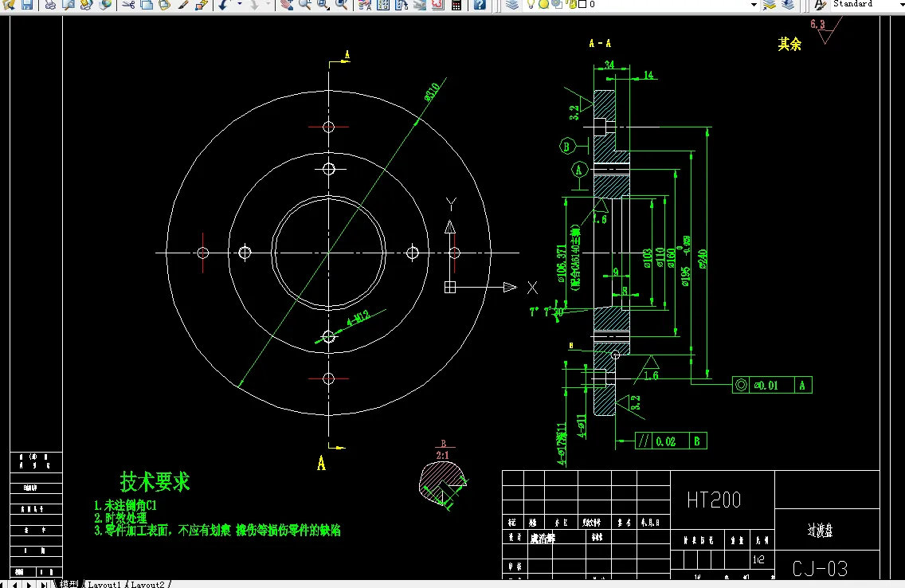Click the 1.未注倒角C1 note line
Image resolution: width=905 pixels, height=588 pixels.
click(x=125, y=505)
